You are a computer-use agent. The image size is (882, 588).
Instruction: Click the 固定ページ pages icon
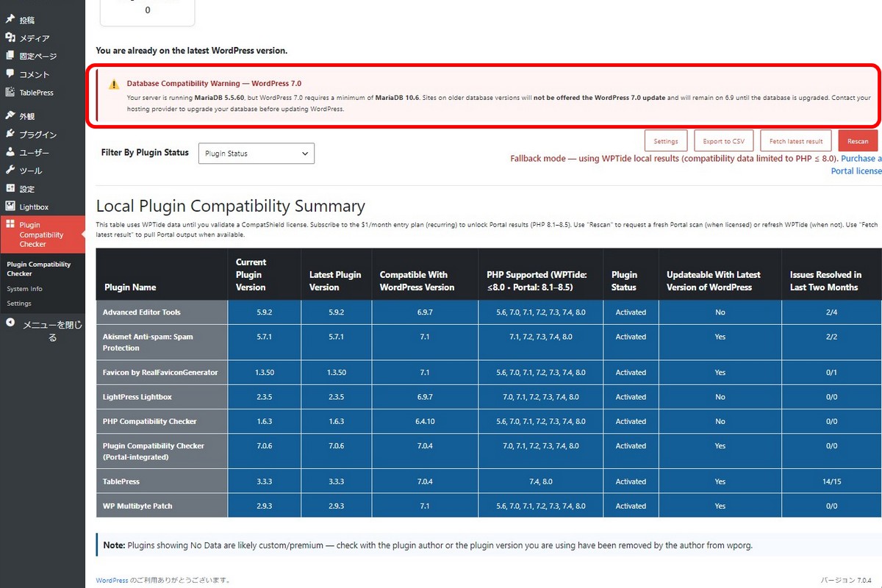[x=10, y=56]
